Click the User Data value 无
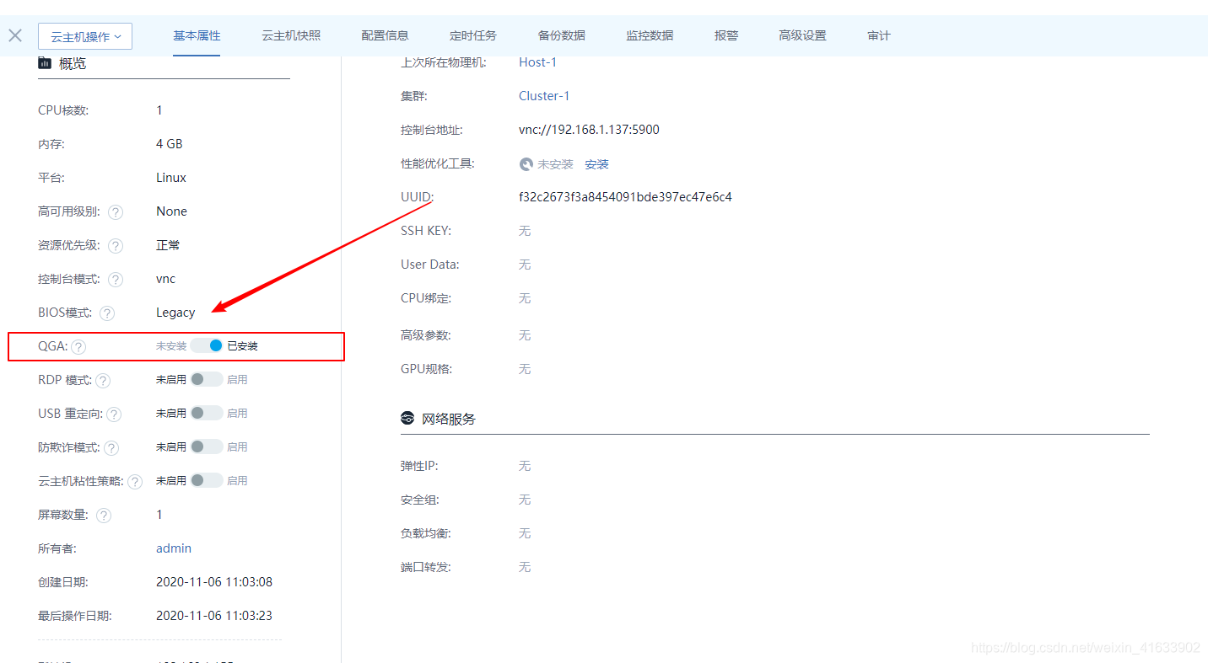This screenshot has height=663, width=1208. point(525,265)
